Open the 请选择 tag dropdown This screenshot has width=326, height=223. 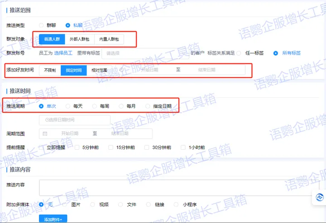click(145, 53)
